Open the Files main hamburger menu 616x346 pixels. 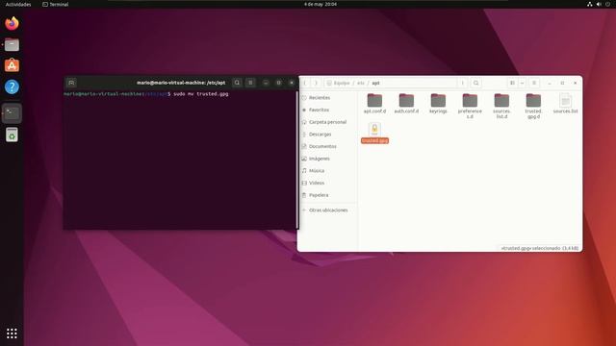coord(534,84)
